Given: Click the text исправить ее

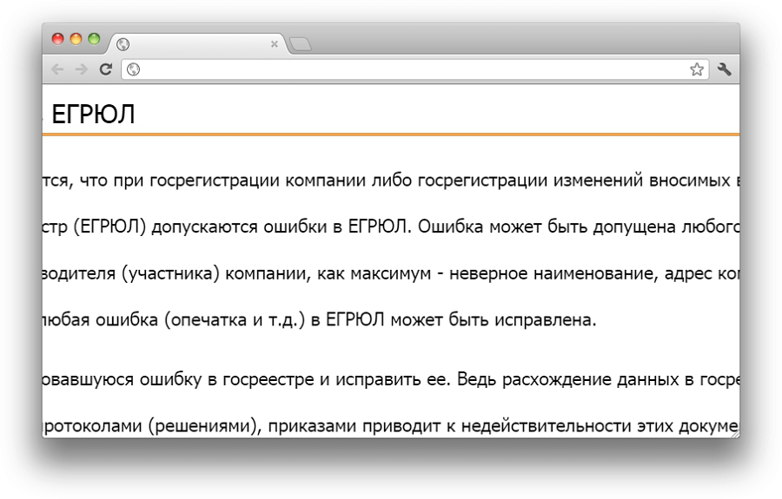Looking at the screenshot, I should click(x=393, y=379).
